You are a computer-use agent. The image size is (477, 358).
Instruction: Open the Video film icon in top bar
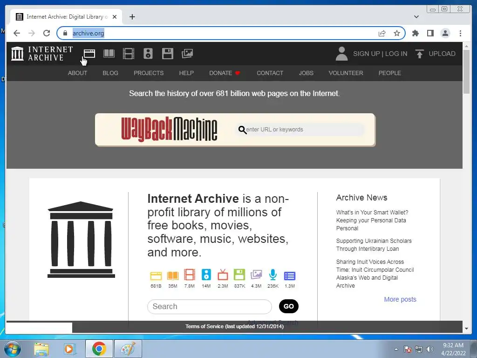pos(129,54)
